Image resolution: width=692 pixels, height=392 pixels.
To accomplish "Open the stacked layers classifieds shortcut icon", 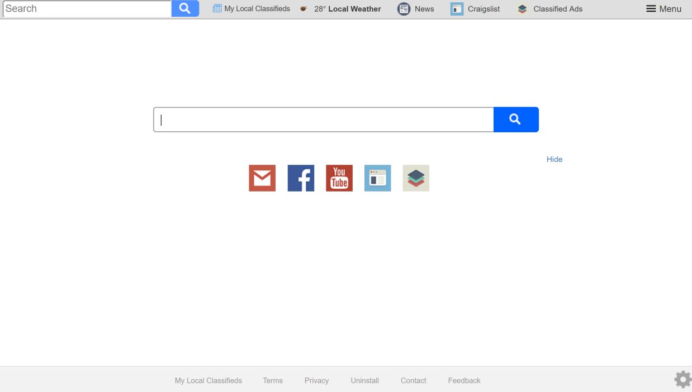I will click(x=416, y=178).
